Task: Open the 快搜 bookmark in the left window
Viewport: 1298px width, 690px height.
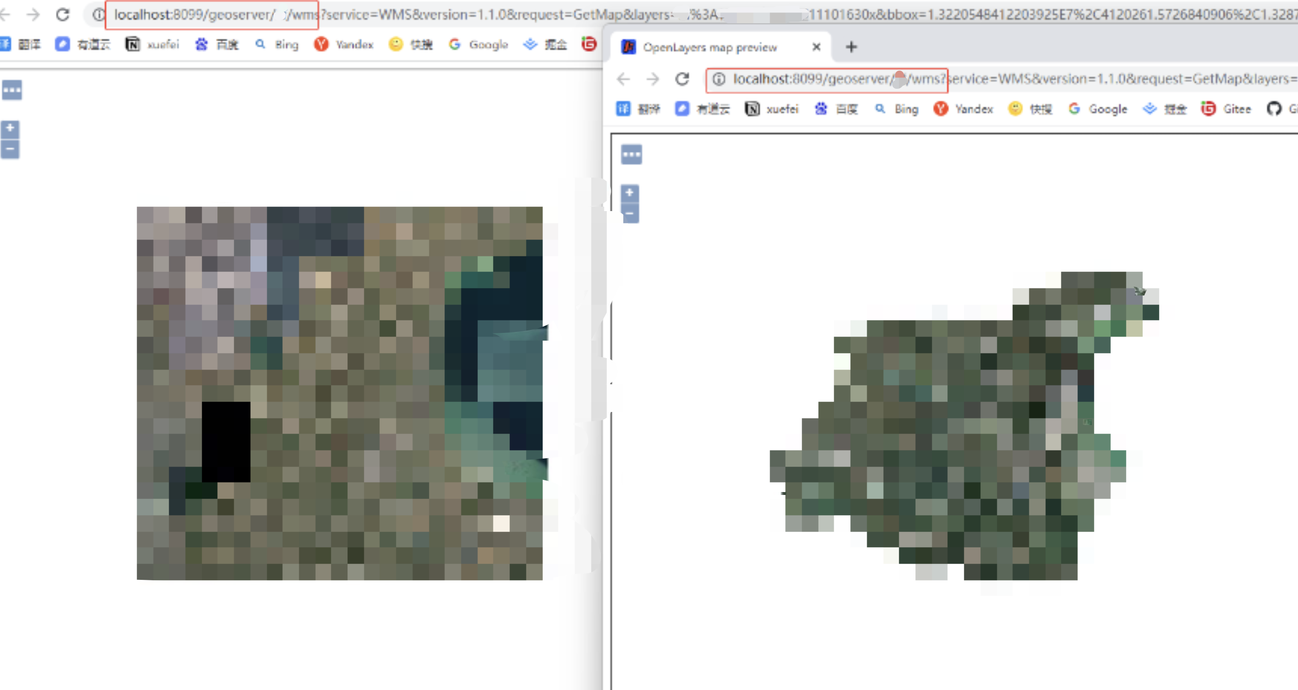Action: pyautogui.click(x=411, y=44)
